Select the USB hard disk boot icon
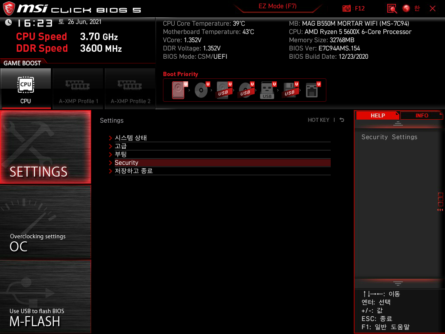 tap(224, 90)
